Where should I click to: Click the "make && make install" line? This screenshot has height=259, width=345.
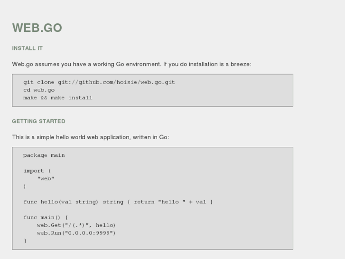(57, 98)
